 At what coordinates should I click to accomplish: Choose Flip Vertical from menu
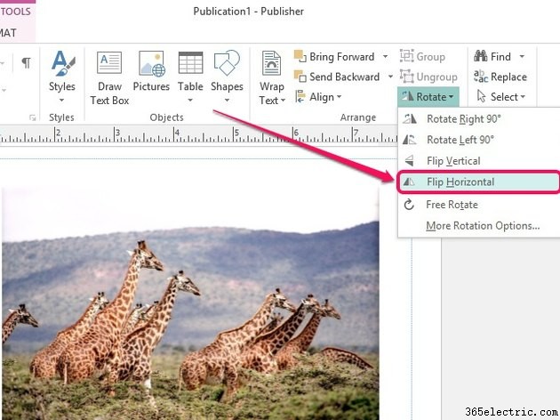pyautogui.click(x=478, y=160)
